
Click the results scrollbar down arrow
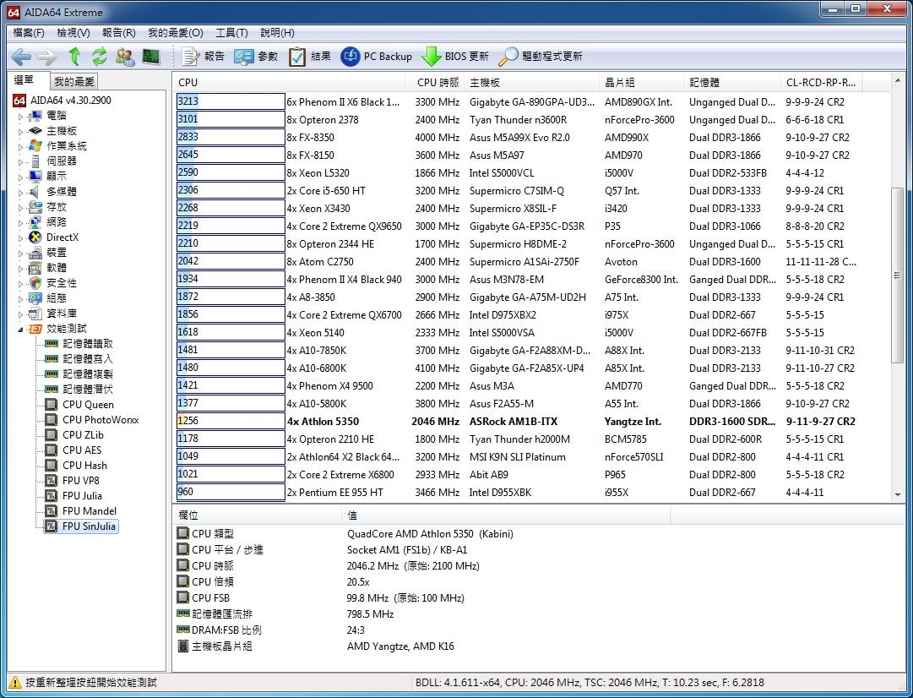point(897,494)
